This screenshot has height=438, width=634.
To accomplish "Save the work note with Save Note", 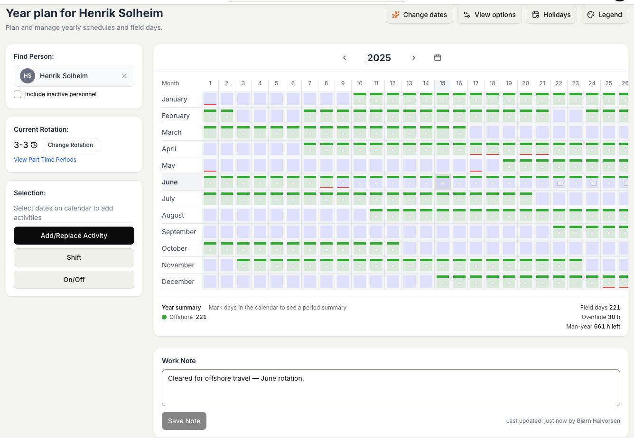I will 184,421.
